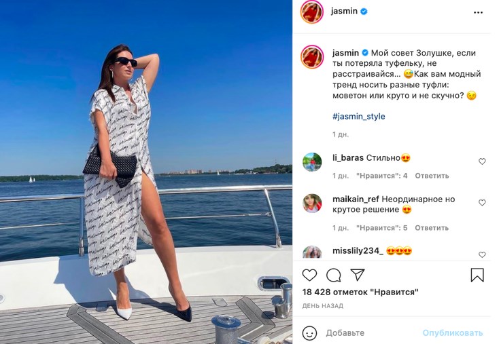
Task: Focus the add comment input field
Action: 373,333
